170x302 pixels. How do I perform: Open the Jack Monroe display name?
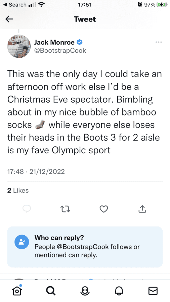click(x=54, y=42)
